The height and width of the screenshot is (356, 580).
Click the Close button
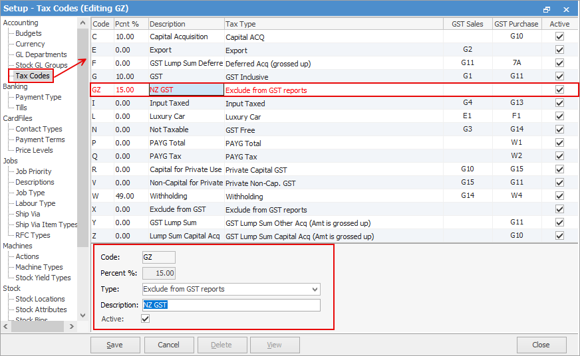coord(541,345)
